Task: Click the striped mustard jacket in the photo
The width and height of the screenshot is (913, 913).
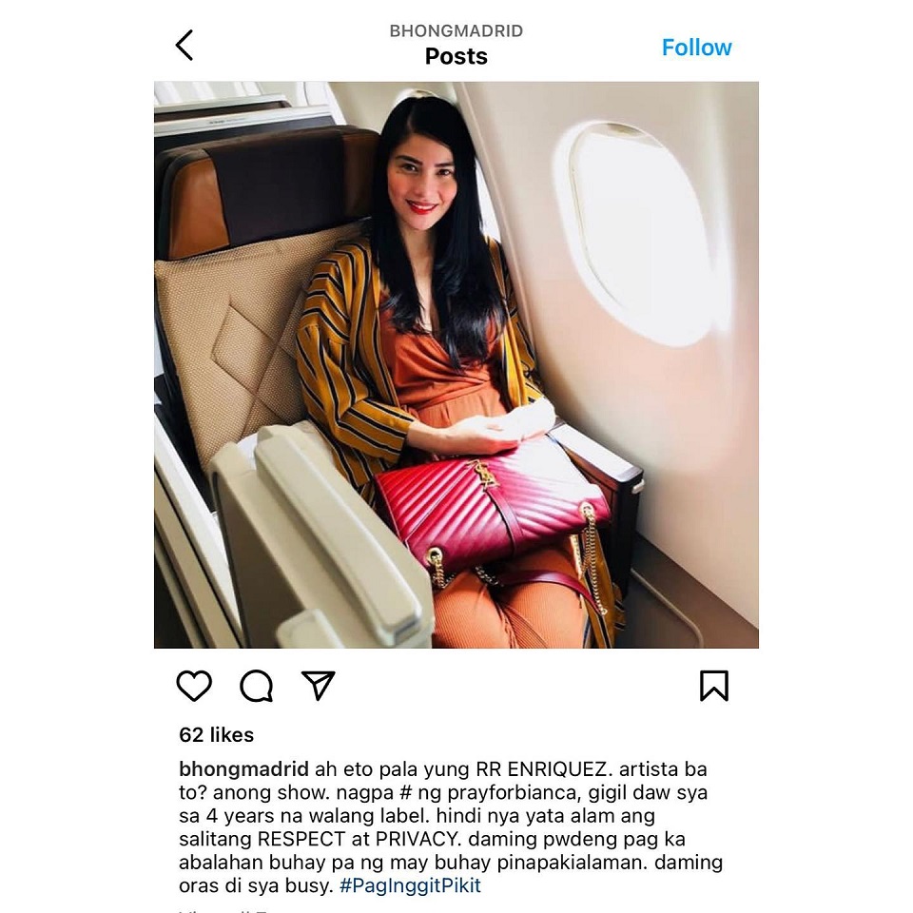Action: 349,361
